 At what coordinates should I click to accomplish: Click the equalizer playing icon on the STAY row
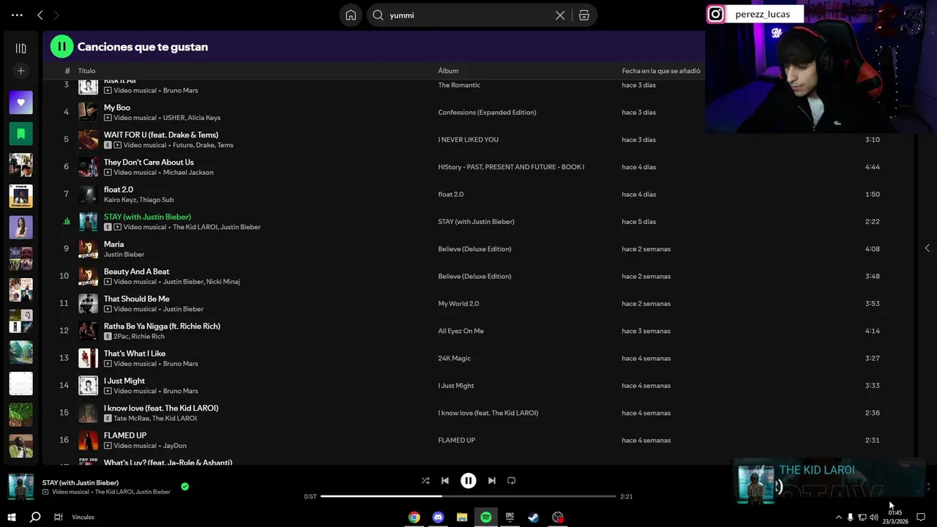[67, 222]
